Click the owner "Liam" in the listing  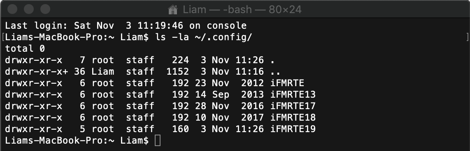[x=103, y=72]
